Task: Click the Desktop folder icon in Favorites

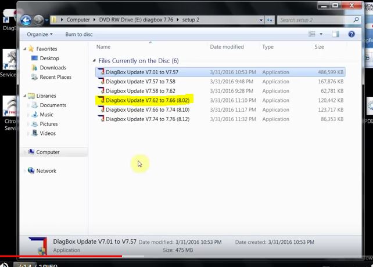Action: (34, 58)
